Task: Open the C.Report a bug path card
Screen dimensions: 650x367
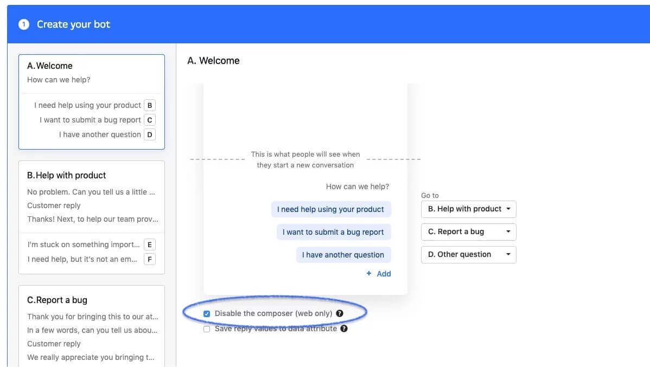Action: pos(91,325)
